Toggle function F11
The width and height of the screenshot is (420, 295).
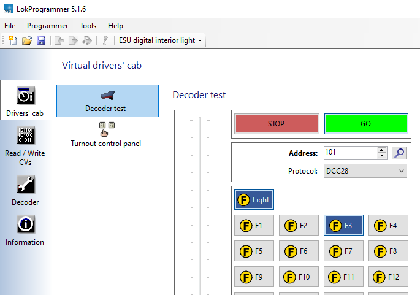tap(343, 277)
